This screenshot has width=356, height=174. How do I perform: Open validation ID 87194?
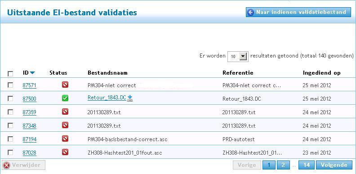pos(30,139)
